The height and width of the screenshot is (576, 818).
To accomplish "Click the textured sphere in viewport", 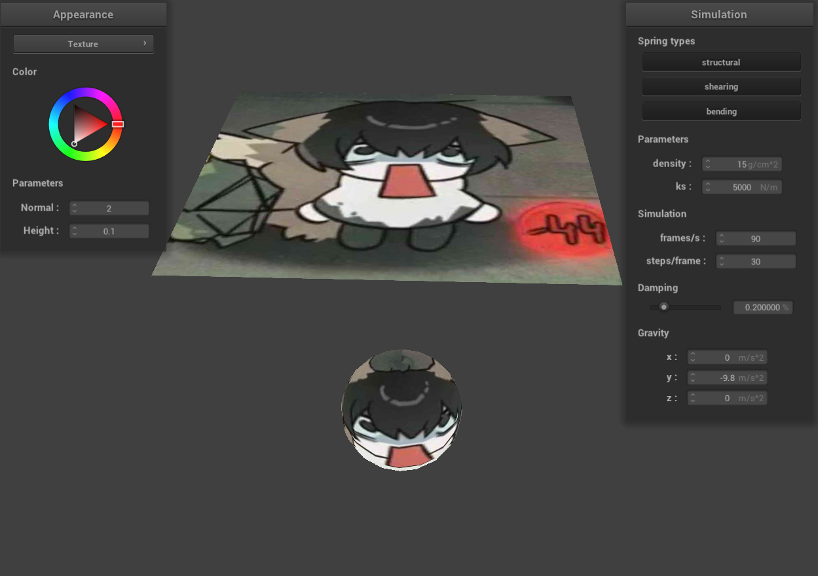I will [401, 409].
